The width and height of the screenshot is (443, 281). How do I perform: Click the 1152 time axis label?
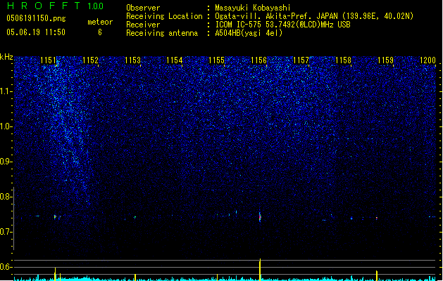coord(90,60)
